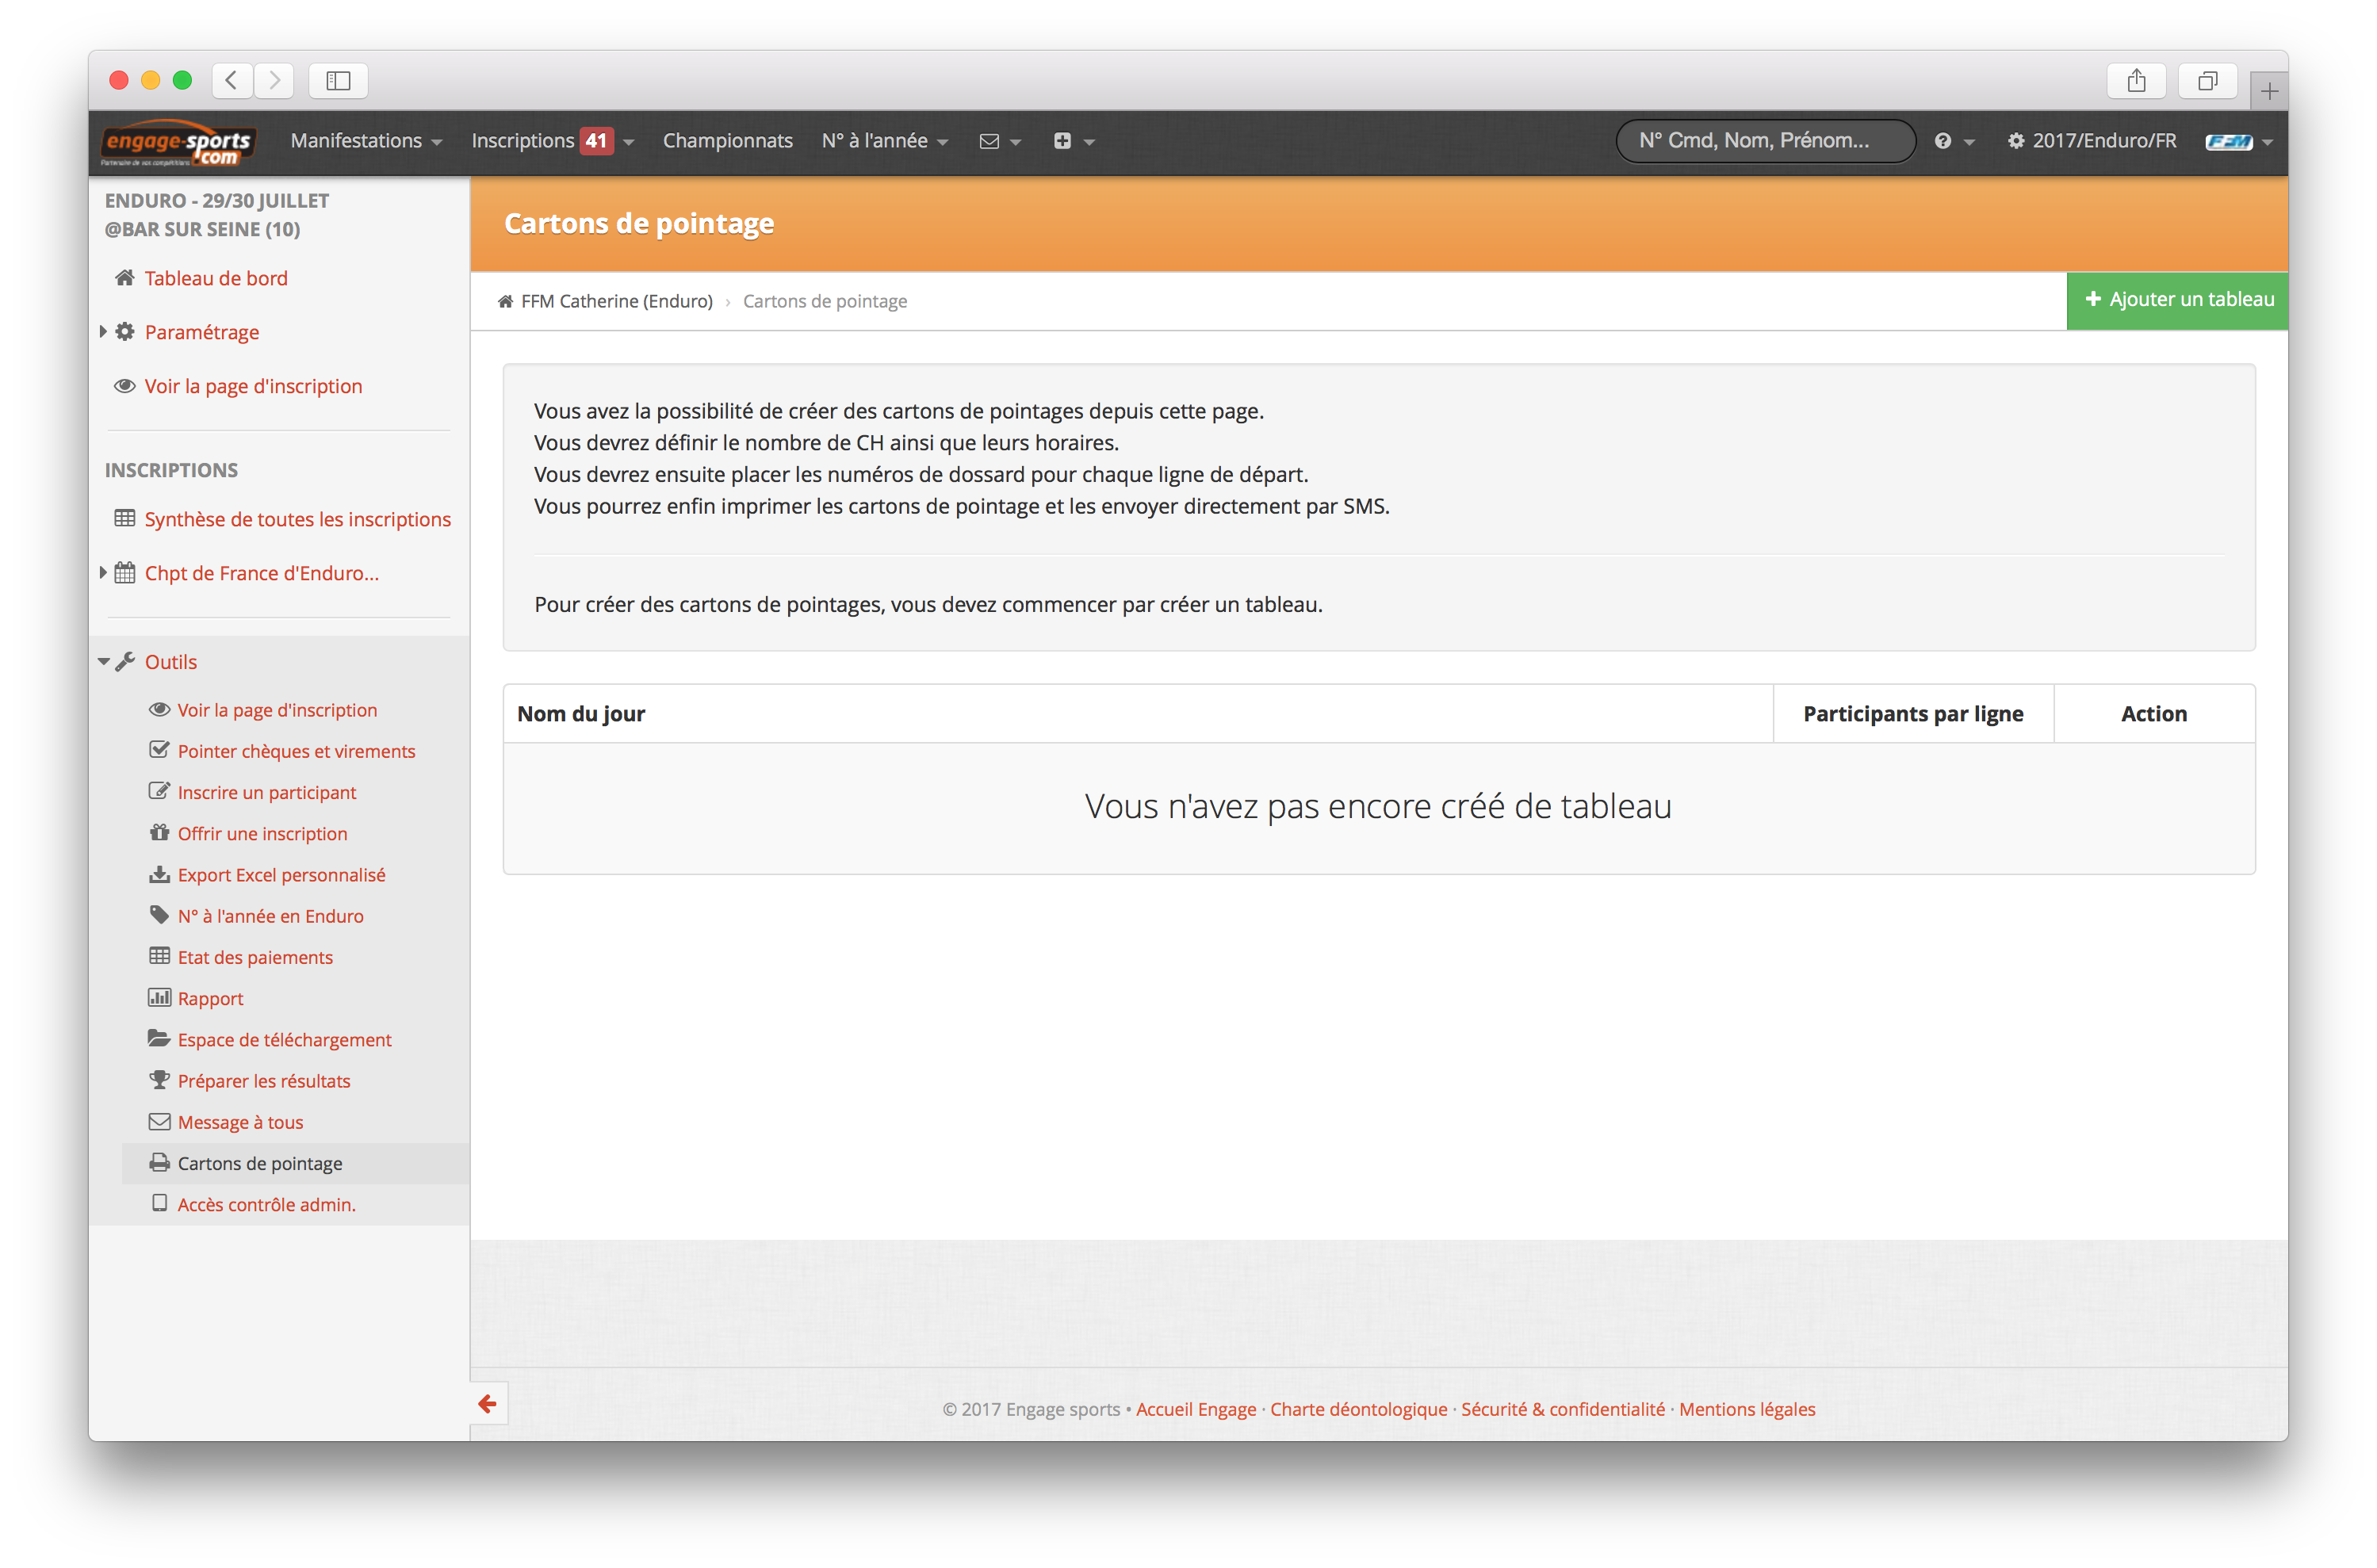Select Etat des paiements
The image size is (2377, 1568).
(x=255, y=957)
